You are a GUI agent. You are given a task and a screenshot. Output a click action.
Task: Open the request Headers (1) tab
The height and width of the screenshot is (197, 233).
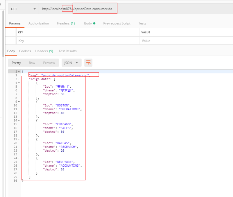coord(66,23)
